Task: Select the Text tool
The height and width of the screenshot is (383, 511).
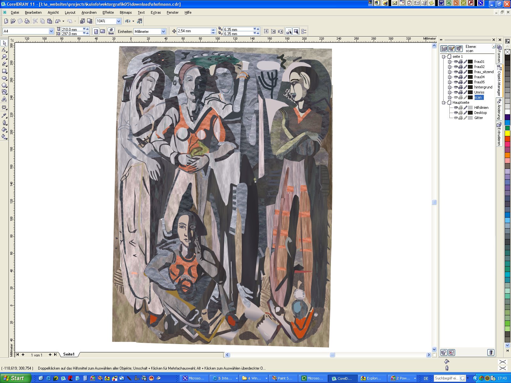Action: [4, 99]
